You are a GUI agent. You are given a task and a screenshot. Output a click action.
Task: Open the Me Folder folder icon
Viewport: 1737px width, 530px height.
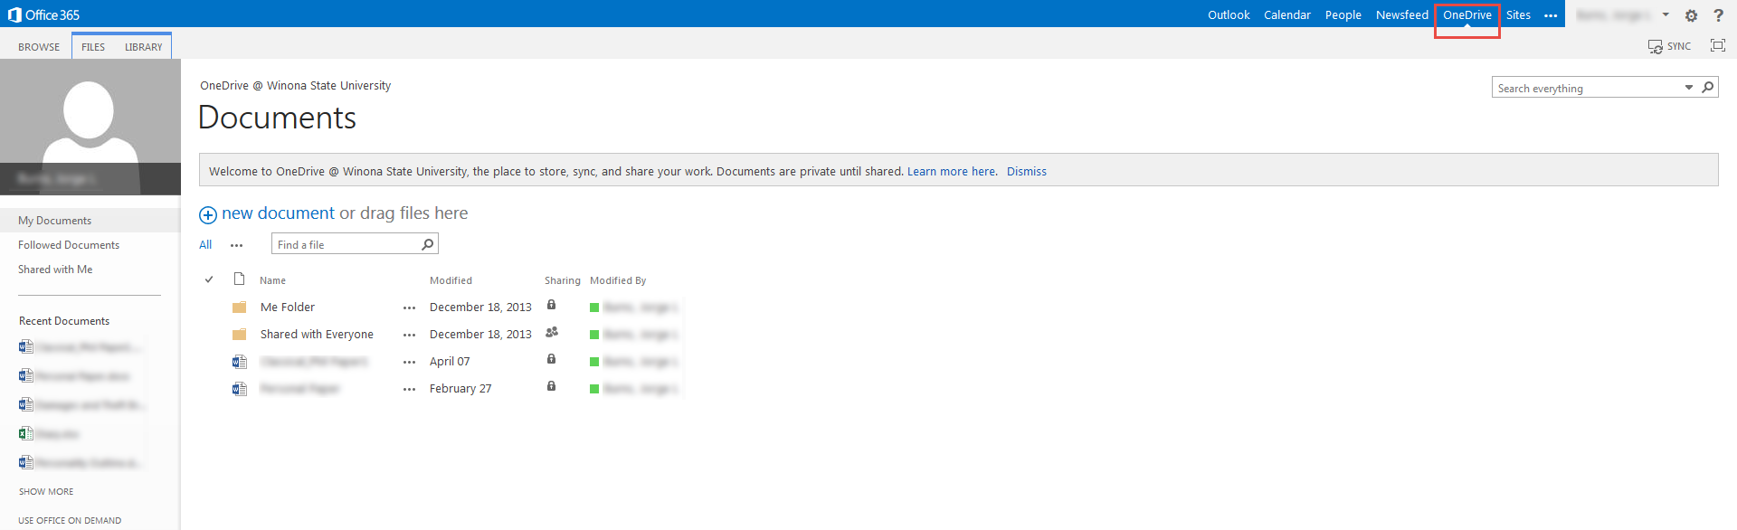click(240, 308)
